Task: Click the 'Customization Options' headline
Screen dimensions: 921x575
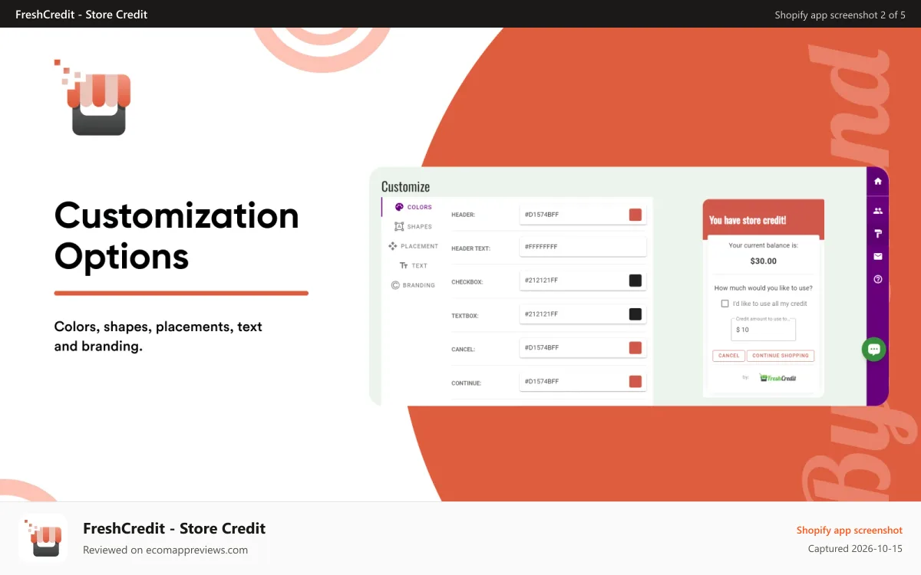Action: pyautogui.click(x=177, y=235)
